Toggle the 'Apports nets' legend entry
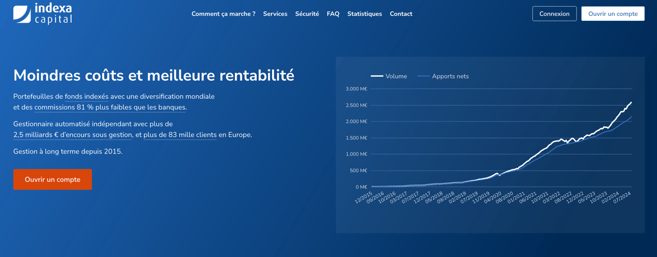 click(450, 76)
